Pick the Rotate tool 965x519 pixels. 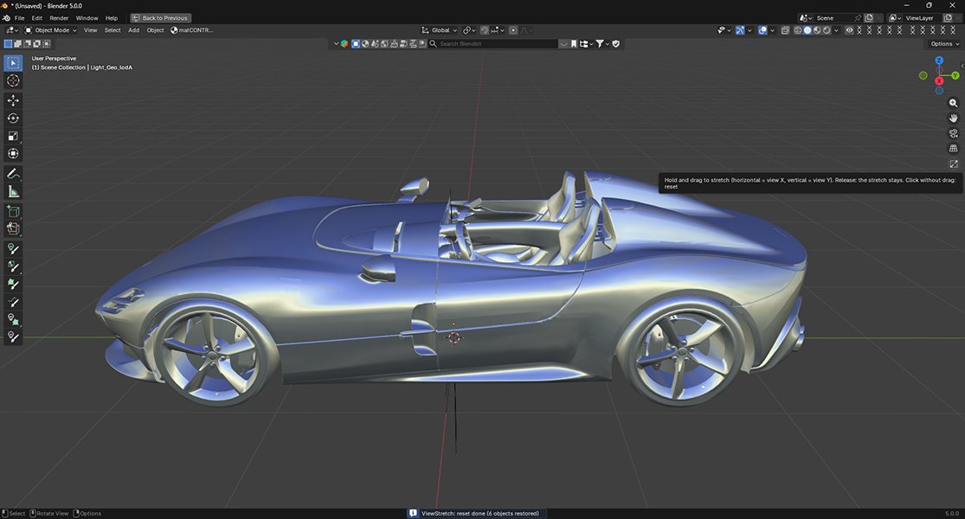click(13, 118)
